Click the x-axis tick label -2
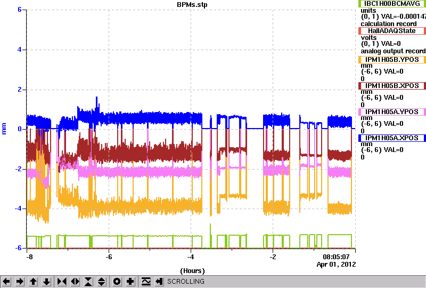 (273, 257)
